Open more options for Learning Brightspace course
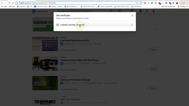This screenshot has width=189, height=106. [x=147, y=49]
